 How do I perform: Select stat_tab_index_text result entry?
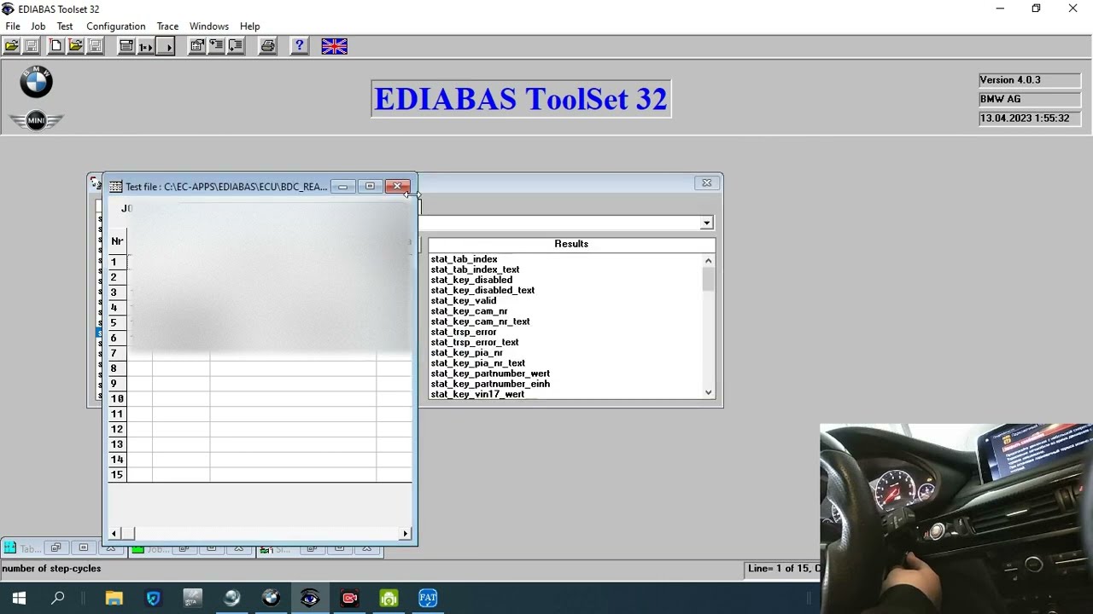pyautogui.click(x=475, y=269)
